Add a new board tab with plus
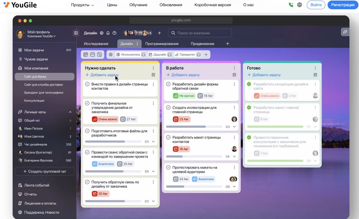 228,44
